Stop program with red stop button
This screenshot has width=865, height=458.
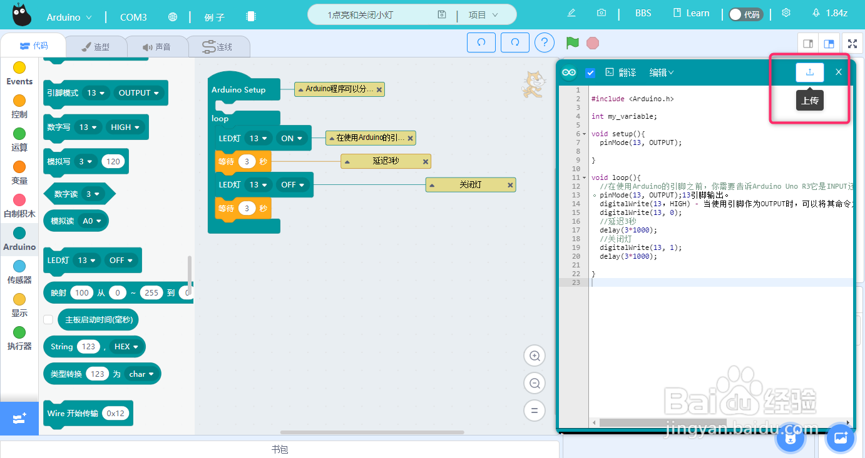point(593,42)
